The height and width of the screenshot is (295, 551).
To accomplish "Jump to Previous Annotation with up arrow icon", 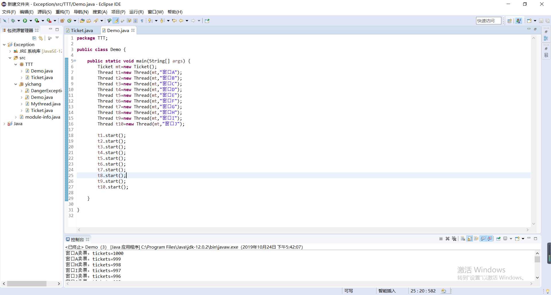I will [162, 21].
